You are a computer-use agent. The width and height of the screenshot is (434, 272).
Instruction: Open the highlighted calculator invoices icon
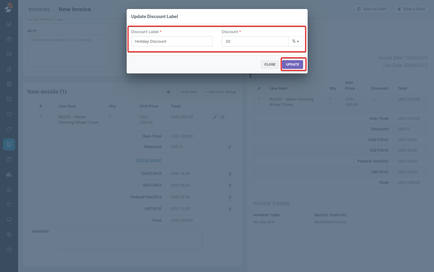9,144
